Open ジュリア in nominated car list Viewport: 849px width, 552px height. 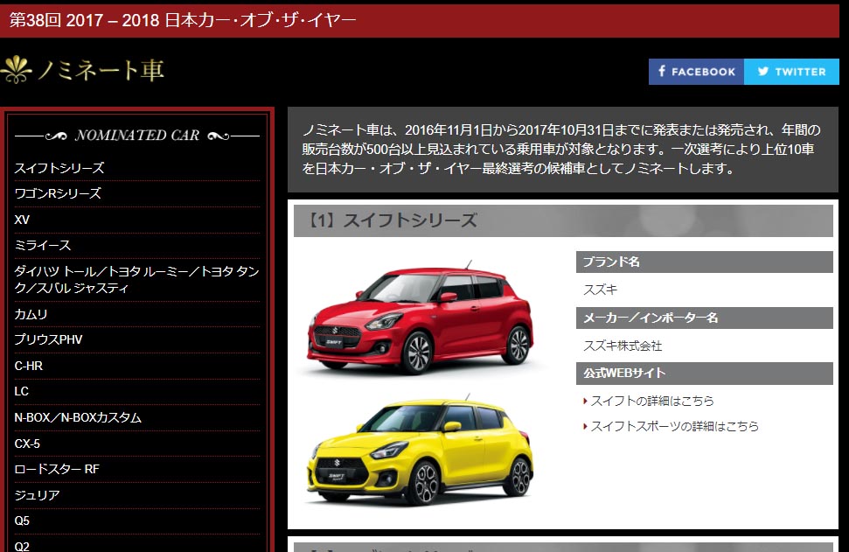37,495
